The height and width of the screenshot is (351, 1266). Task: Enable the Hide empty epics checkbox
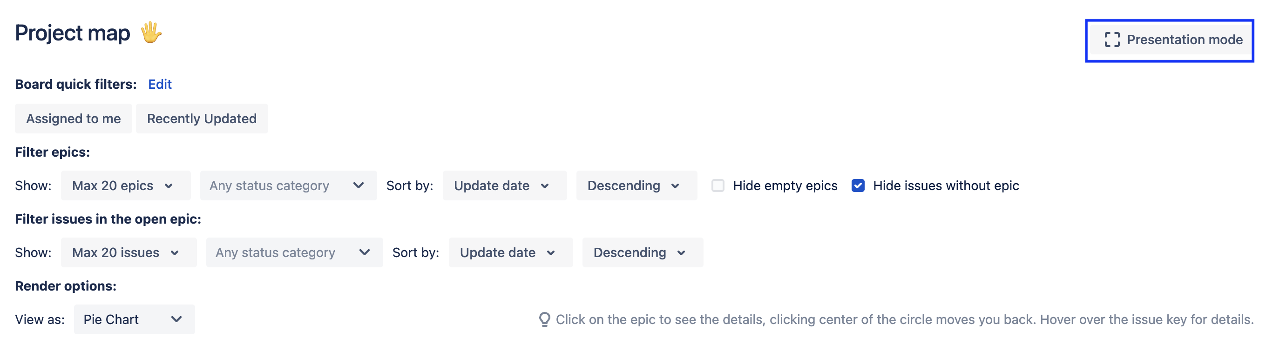pos(718,185)
